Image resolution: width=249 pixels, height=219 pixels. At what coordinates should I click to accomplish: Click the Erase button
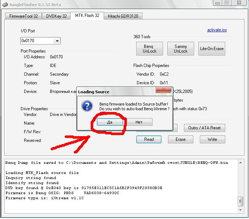(x=181, y=139)
